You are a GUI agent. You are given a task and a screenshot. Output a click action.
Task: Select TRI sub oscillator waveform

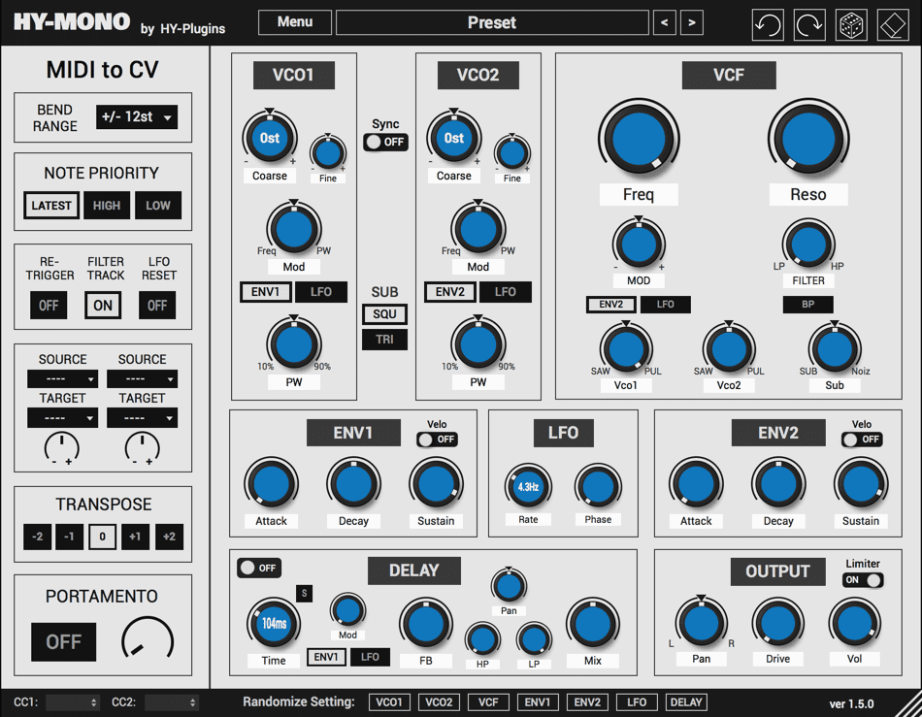(x=384, y=340)
